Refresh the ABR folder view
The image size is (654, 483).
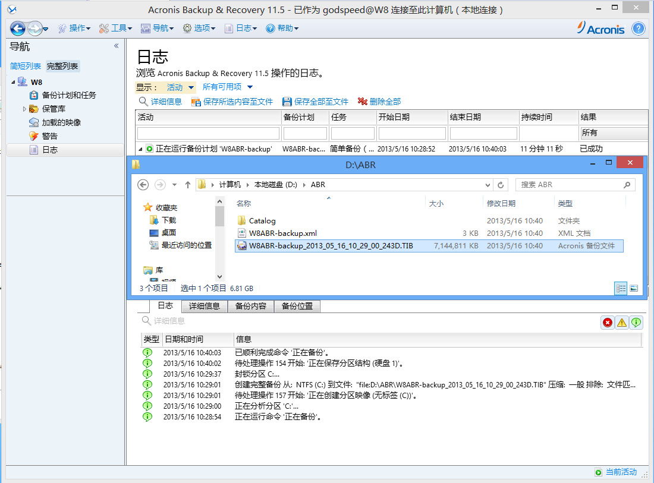pos(501,185)
